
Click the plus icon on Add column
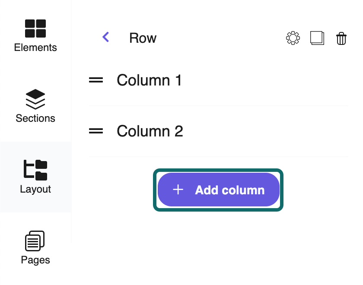coord(178,190)
